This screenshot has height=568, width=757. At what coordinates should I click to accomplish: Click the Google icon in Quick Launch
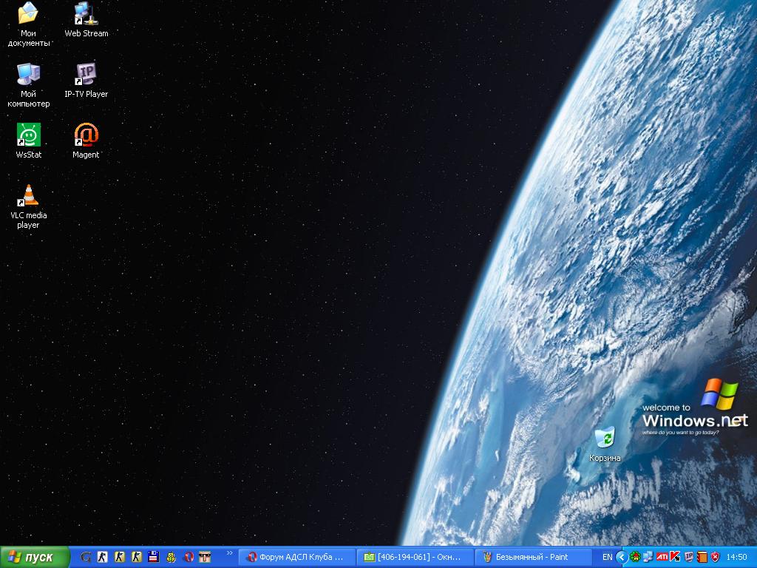[x=86, y=557]
